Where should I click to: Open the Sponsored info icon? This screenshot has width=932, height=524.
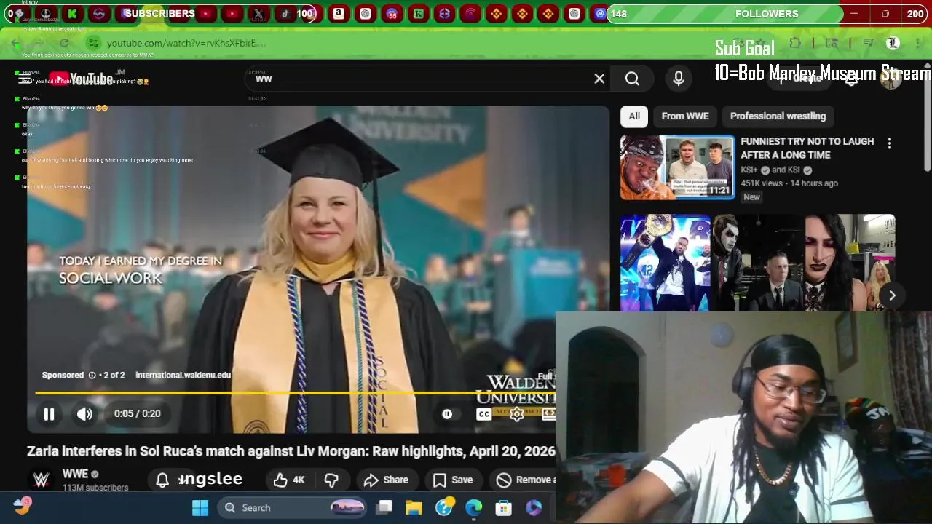(x=92, y=376)
